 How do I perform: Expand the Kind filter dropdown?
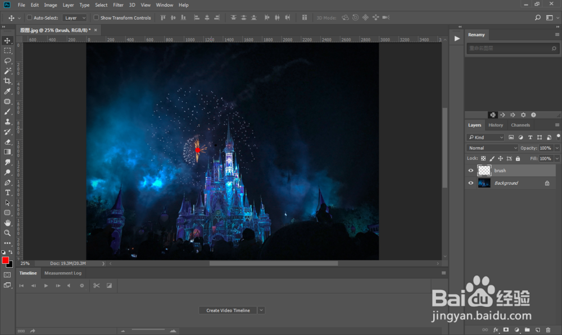click(x=486, y=137)
